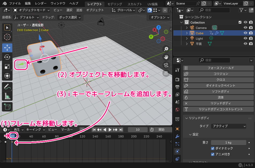Screen dimensions: 255x168
Task: Select the Rotate tool in the toolbar
Action: point(7,57)
